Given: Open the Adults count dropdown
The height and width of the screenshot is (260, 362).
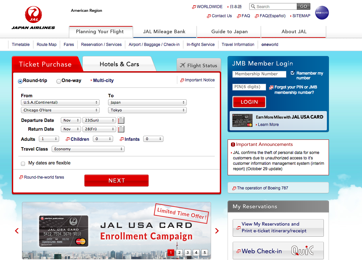Looking at the screenshot, I should click(x=49, y=139).
